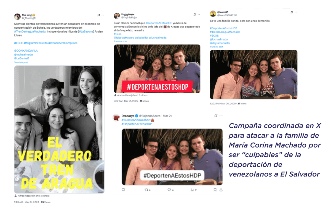Open the more options menu on VirggyMujer post
Screen dimensions: 331x211
199,14
